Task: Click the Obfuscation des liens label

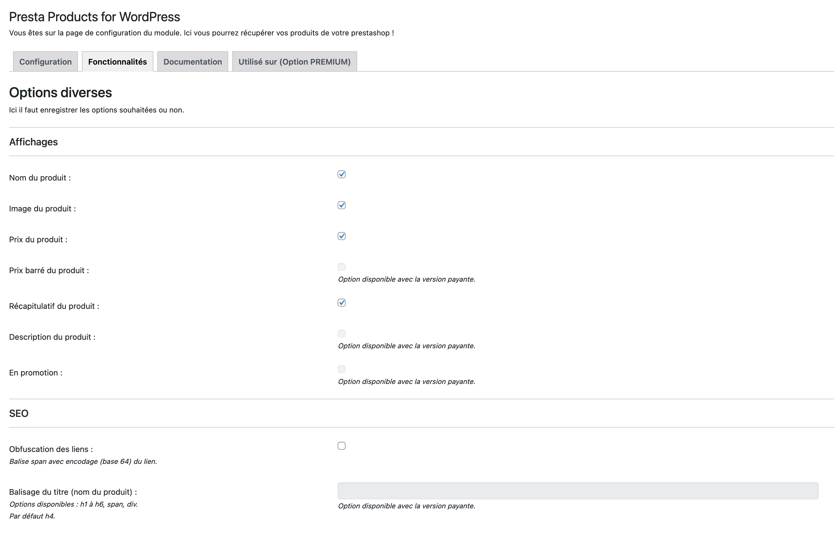Action: click(x=51, y=449)
